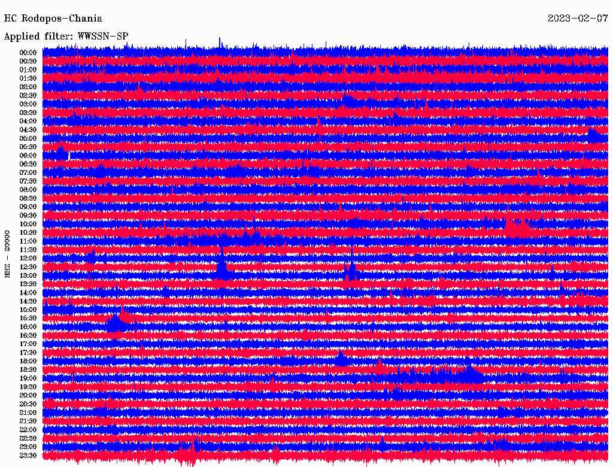Select the 08:00 time label
The width and height of the screenshot is (613, 467).
[x=28, y=190]
